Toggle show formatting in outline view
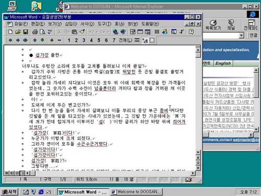Viewport: 261px width, 196px height. coord(145,40)
